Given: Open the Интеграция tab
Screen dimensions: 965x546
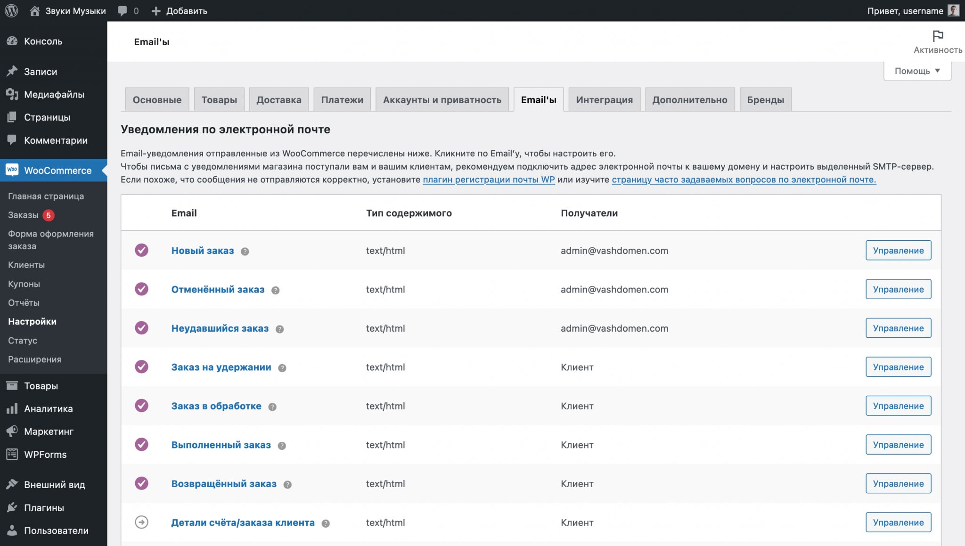Looking at the screenshot, I should (605, 99).
